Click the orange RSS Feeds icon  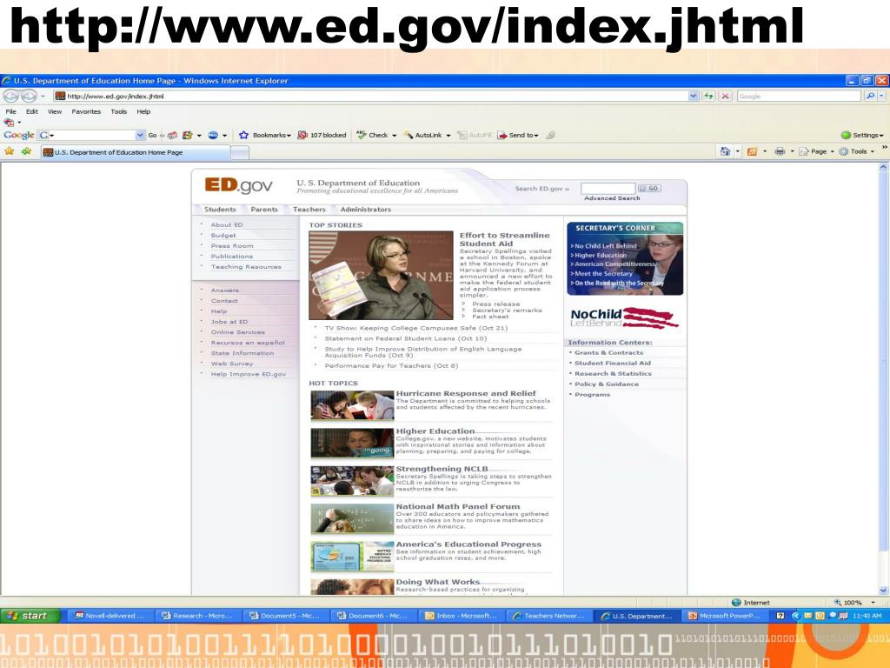click(752, 151)
